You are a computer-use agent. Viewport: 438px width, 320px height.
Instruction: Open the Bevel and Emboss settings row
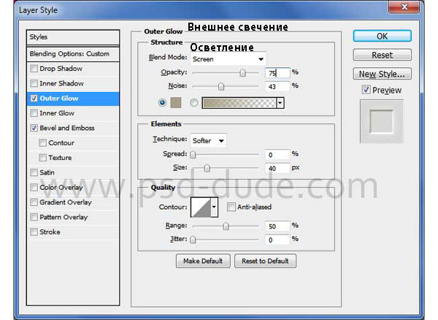coord(73,128)
